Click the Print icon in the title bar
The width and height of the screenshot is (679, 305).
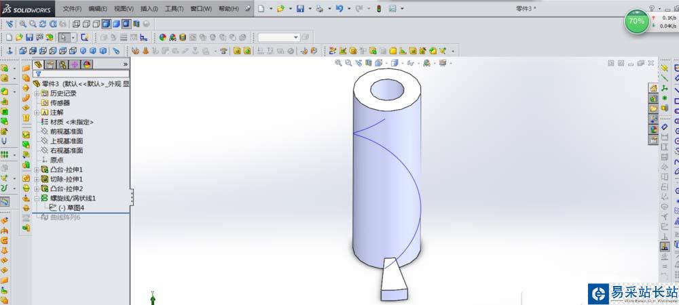(x=320, y=8)
